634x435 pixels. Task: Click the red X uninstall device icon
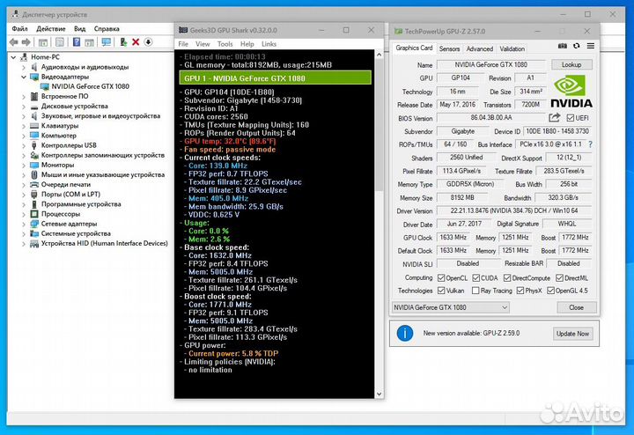point(136,41)
